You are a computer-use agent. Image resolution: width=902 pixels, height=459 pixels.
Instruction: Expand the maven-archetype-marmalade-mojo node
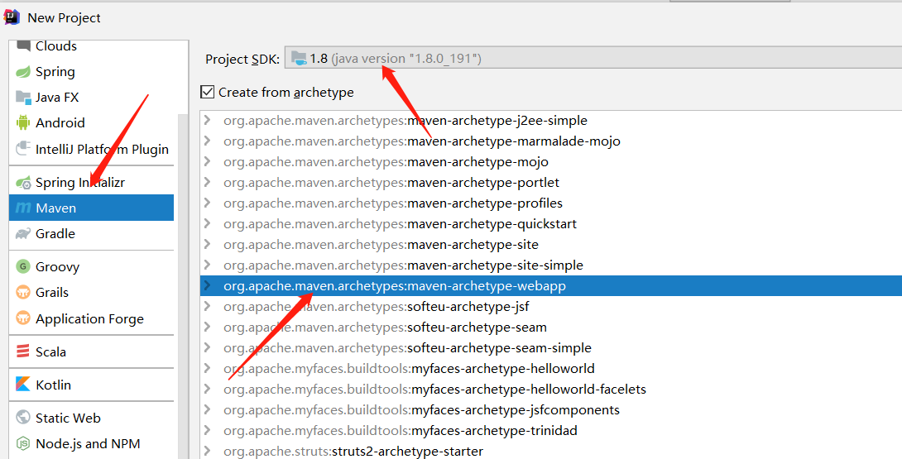pyautogui.click(x=208, y=141)
